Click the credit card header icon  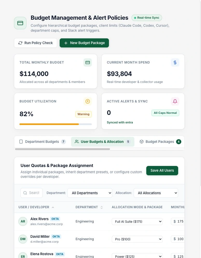[20, 23]
